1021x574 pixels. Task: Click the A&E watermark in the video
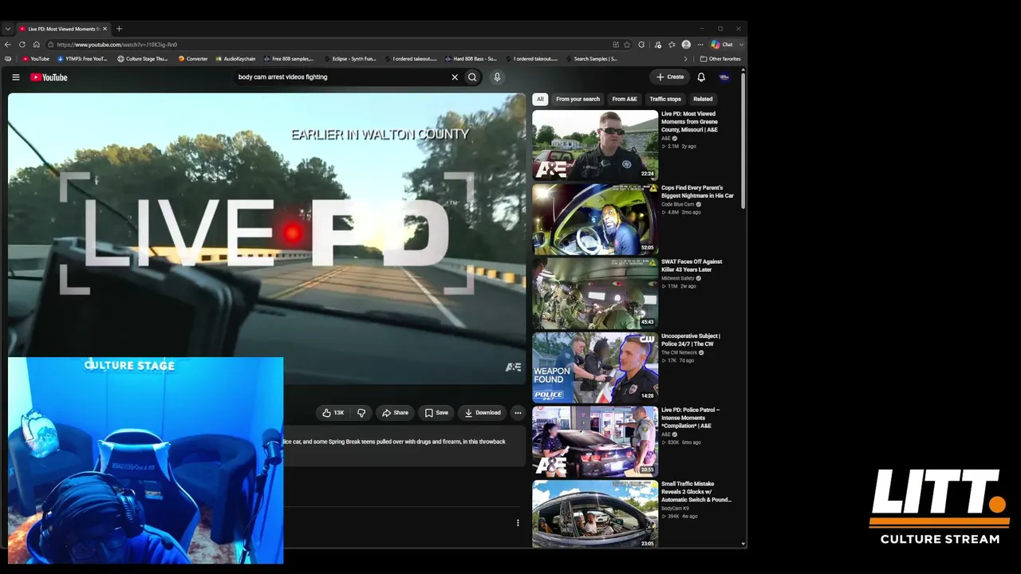click(x=513, y=368)
